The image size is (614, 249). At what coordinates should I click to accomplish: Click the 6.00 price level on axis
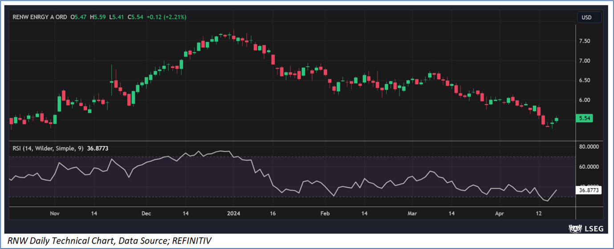(584, 100)
